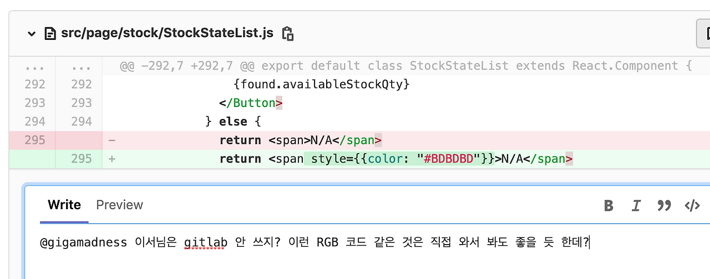Apply bold formatting with B icon
Image resolution: width=710 pixels, height=279 pixels.
tap(608, 206)
